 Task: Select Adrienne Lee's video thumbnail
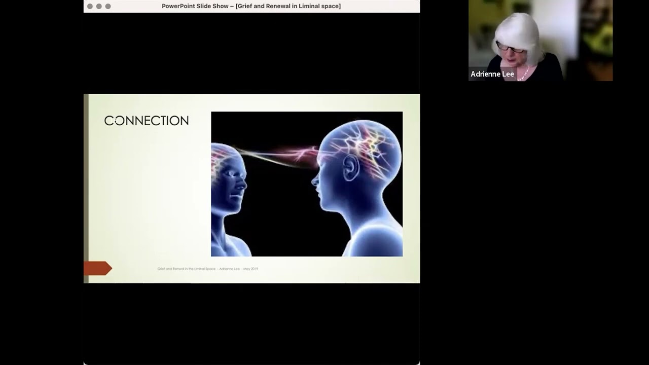540,41
